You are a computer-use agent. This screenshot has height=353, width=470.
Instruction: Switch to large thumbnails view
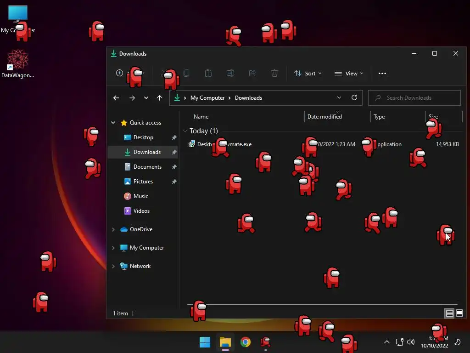click(459, 313)
